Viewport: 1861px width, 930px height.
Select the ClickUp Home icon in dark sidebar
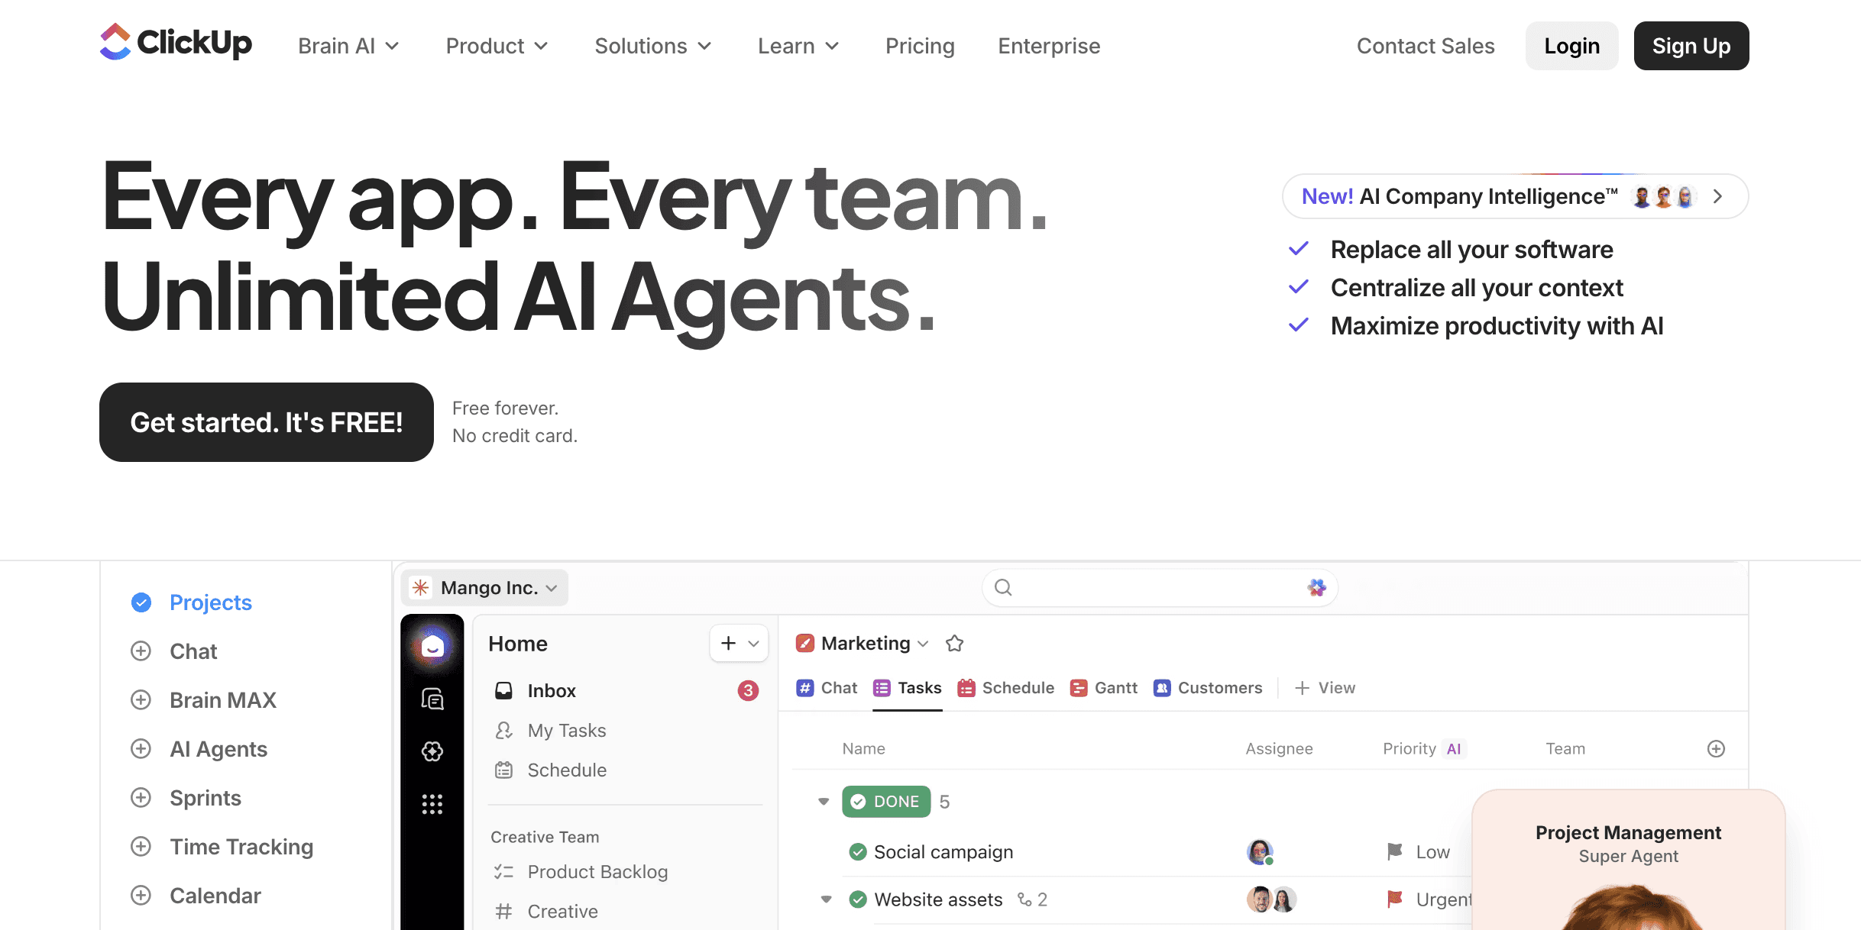click(x=432, y=645)
